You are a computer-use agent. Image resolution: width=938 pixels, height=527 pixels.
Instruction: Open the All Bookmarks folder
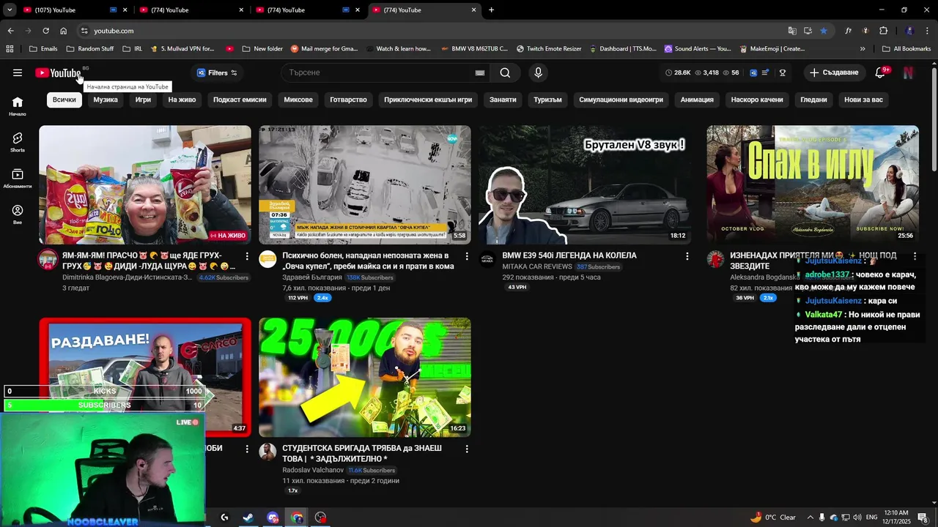906,49
